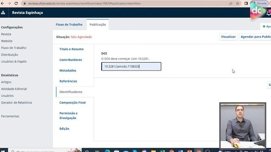
Task: Switch to the Fluxo de Trabalho tab
Action: [69, 24]
